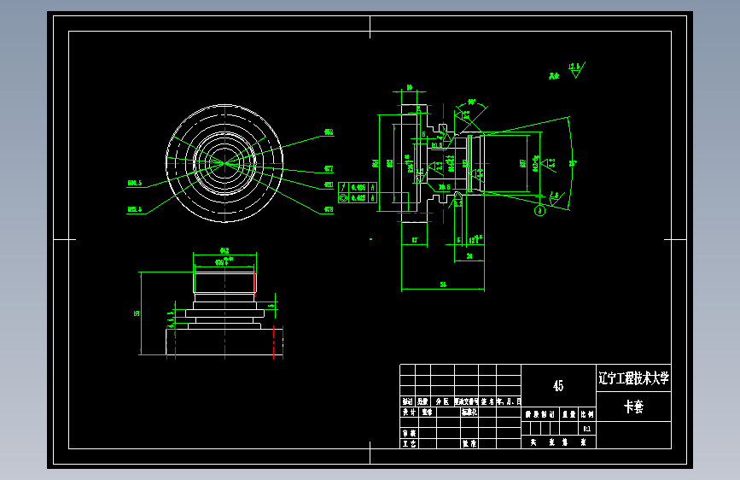Select the 12.5 surface roughness symbol at top right
This screenshot has width=740, height=480.
pyautogui.click(x=577, y=69)
